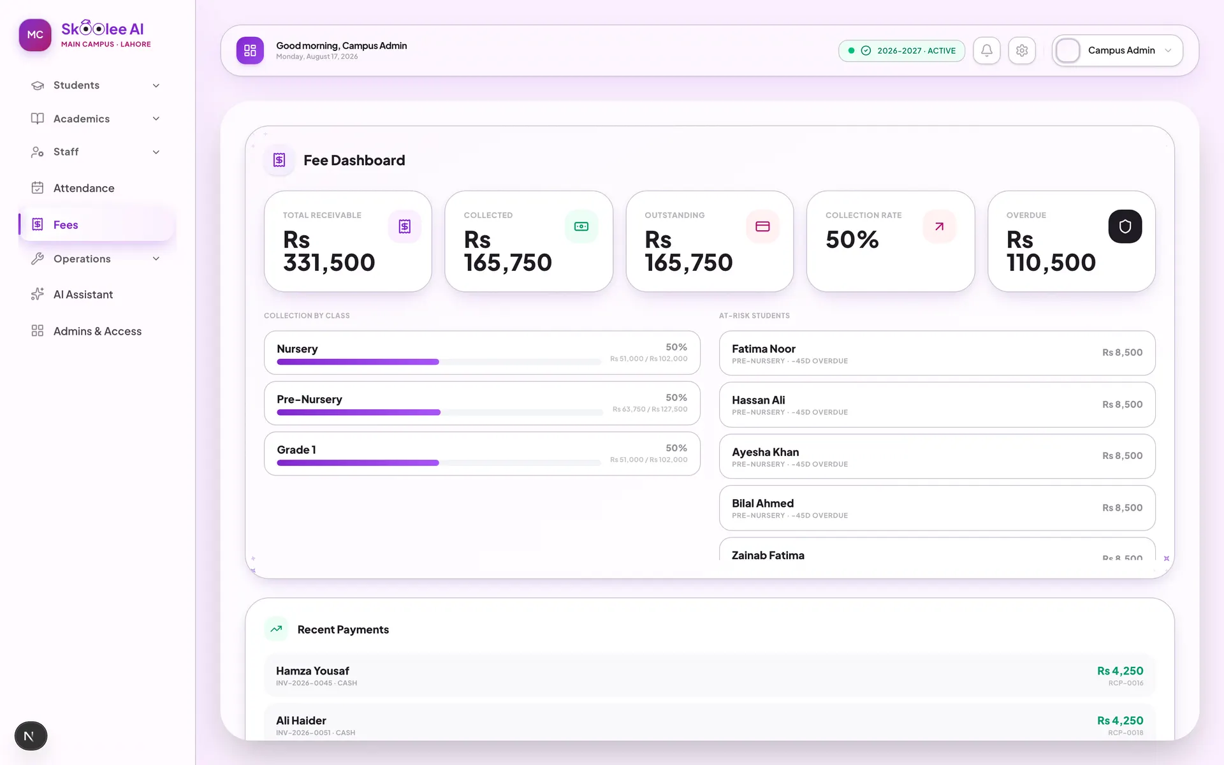Image resolution: width=1224 pixels, height=765 pixels.
Task: Click the notification bell icon
Action: pyautogui.click(x=986, y=50)
